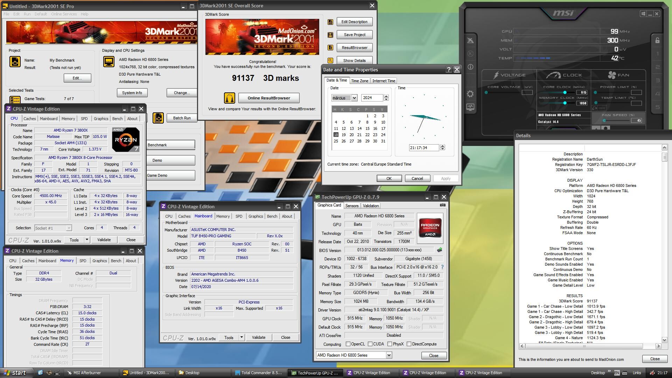Image resolution: width=672 pixels, height=378 pixels.
Task: Select Afterburner profile slot 3
Action: tap(657, 80)
